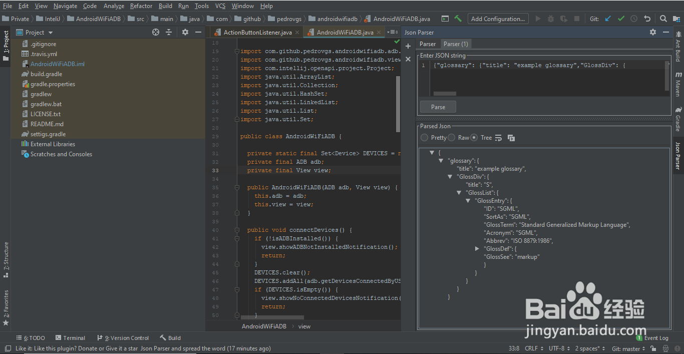Open Search Everywhere magnifier icon

click(x=663, y=19)
